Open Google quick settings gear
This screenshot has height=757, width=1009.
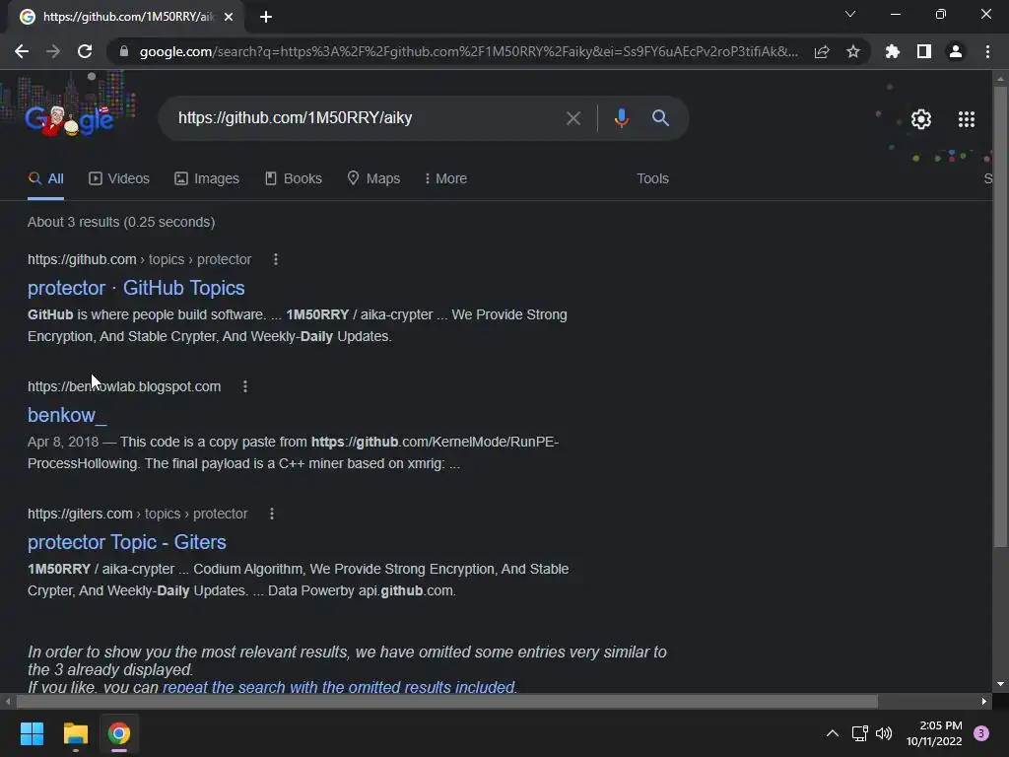click(921, 119)
